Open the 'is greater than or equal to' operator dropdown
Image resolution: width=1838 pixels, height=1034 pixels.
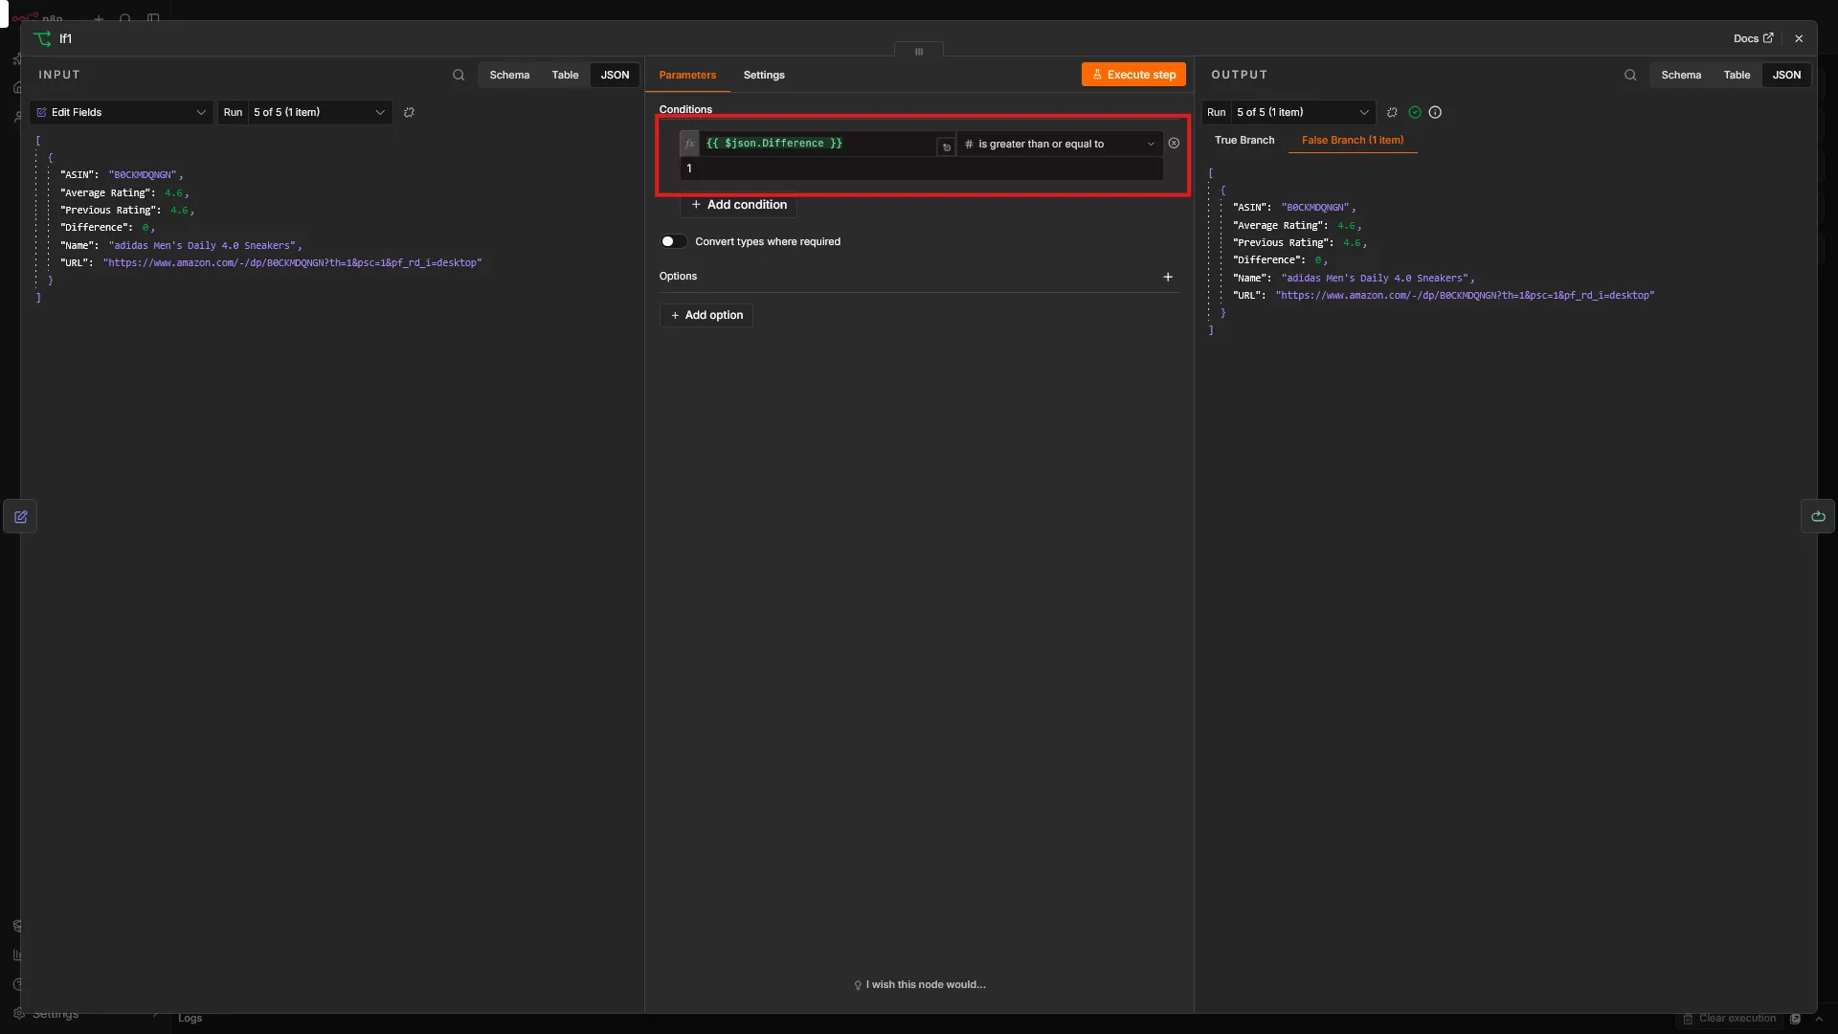[1060, 144]
